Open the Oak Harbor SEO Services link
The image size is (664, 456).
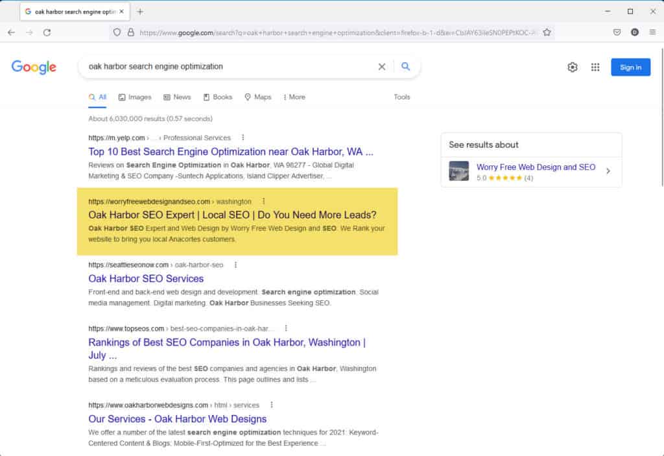(146, 278)
